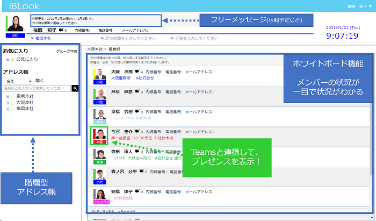Click the X icon before 福岡本社 location
This screenshot has height=221, width=376.
tap(32, 39)
